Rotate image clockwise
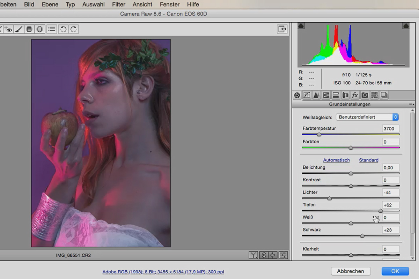Viewport: 419px width, 279px height. pyautogui.click(x=73, y=29)
